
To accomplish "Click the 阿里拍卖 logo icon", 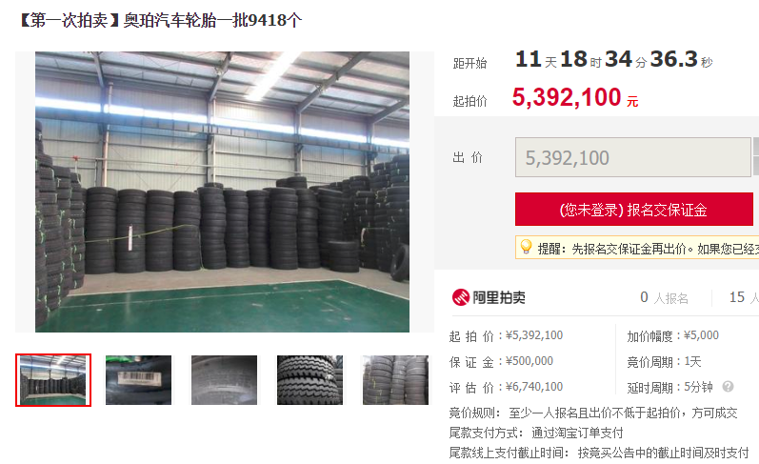I will tap(460, 297).
